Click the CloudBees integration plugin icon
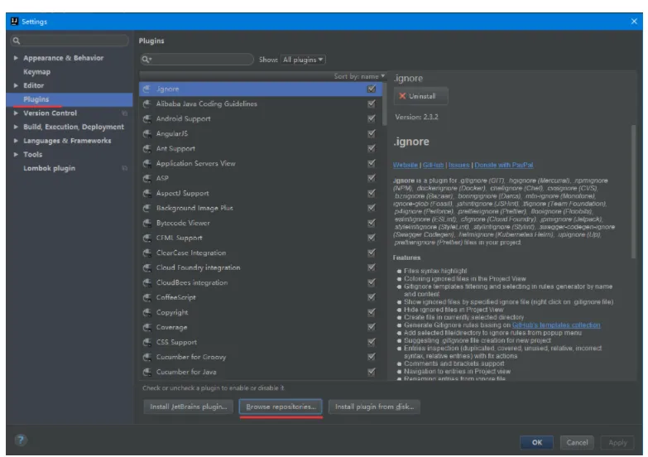The image size is (648, 457). pos(146,282)
